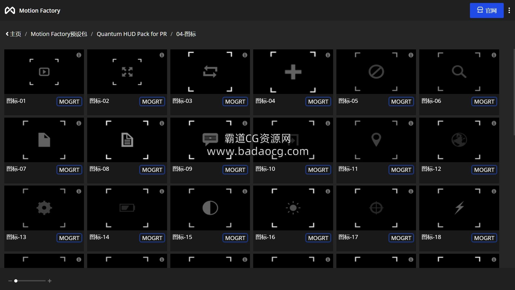Click the 图标-07 label
The height and width of the screenshot is (290, 515).
pos(16,169)
